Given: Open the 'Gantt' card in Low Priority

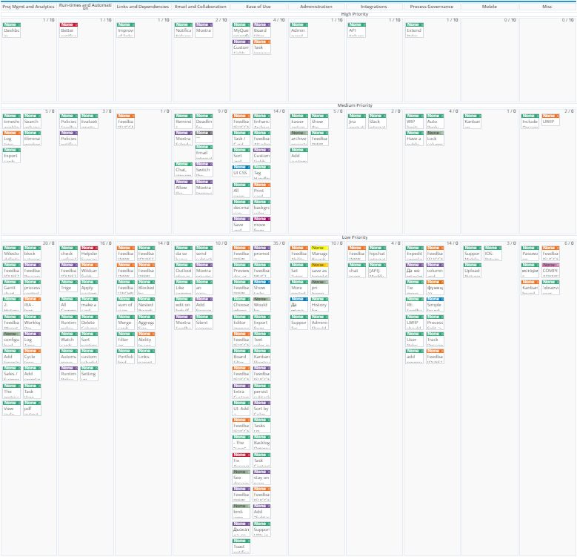Looking at the screenshot, I should click(12, 289).
